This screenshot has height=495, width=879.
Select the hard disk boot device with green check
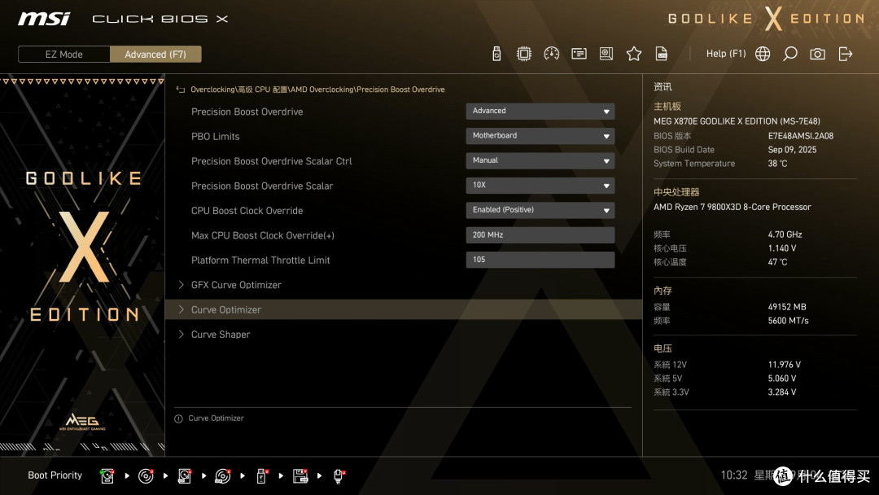coord(107,476)
